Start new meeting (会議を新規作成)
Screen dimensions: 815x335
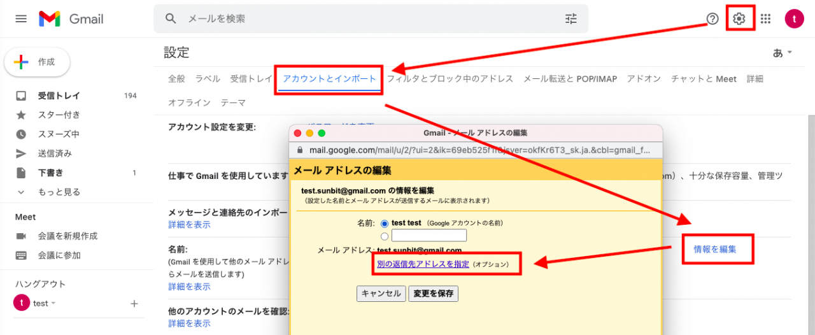67,236
